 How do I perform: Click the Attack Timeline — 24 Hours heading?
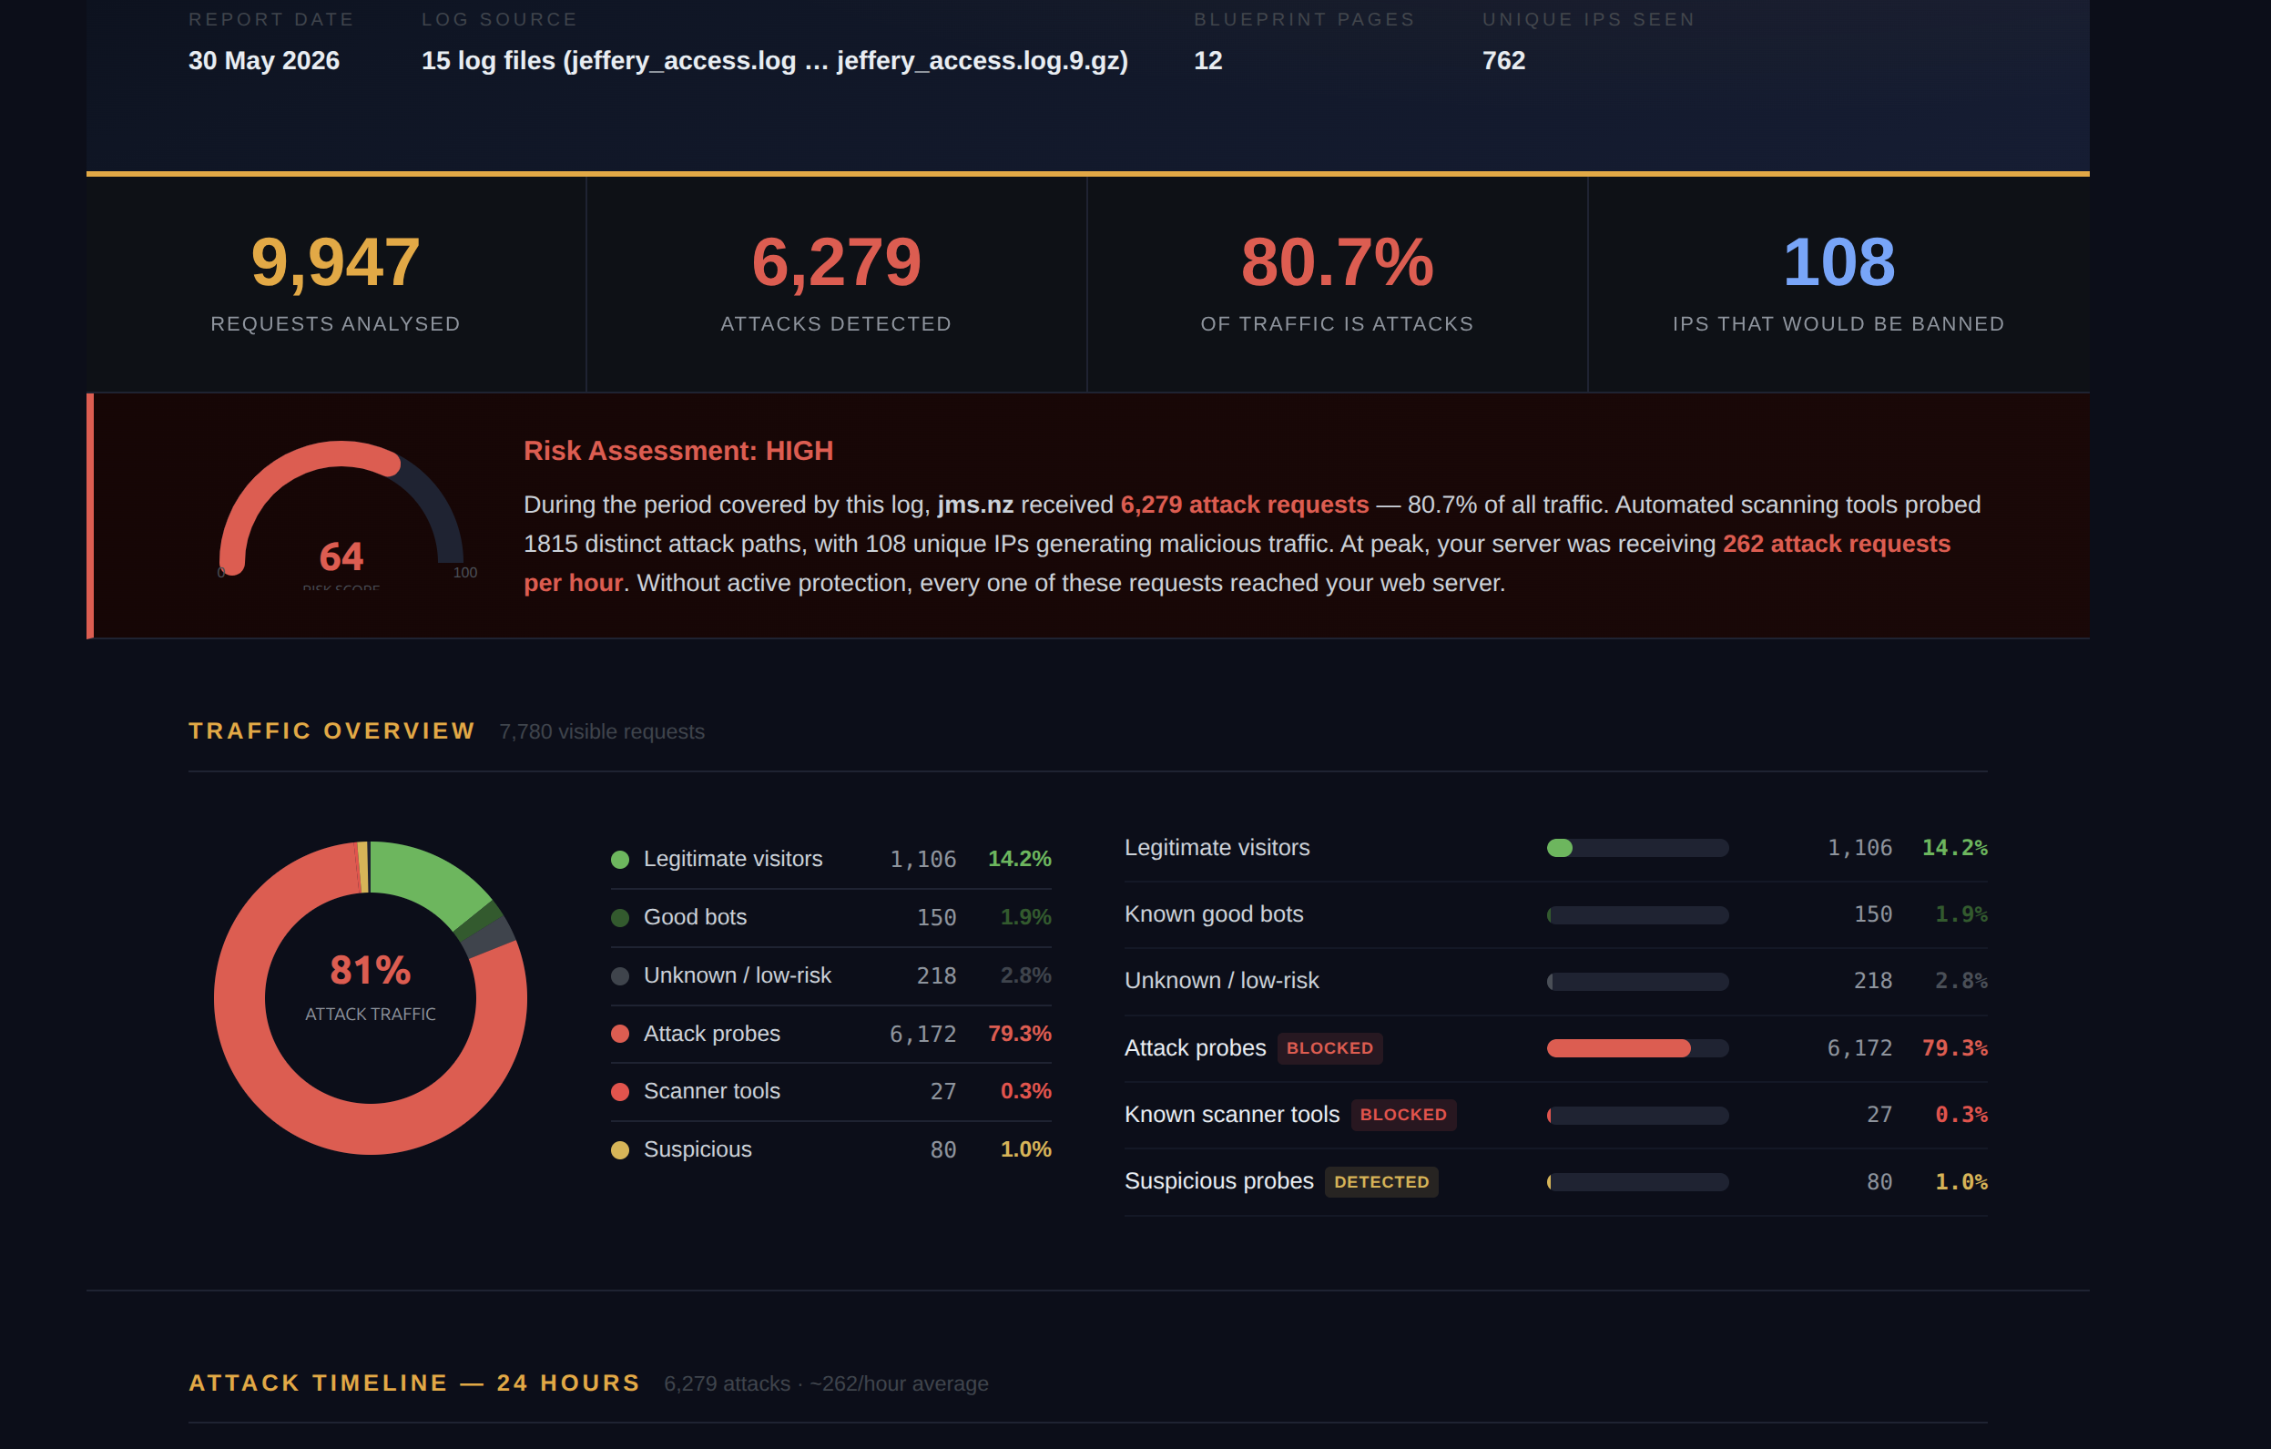415,1383
